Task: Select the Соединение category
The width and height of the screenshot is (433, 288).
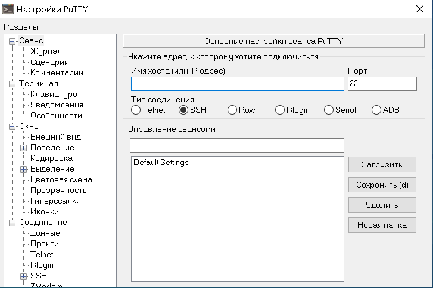Action: pyautogui.click(x=43, y=223)
